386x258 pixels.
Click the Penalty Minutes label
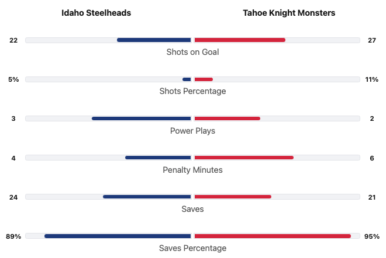192,170
